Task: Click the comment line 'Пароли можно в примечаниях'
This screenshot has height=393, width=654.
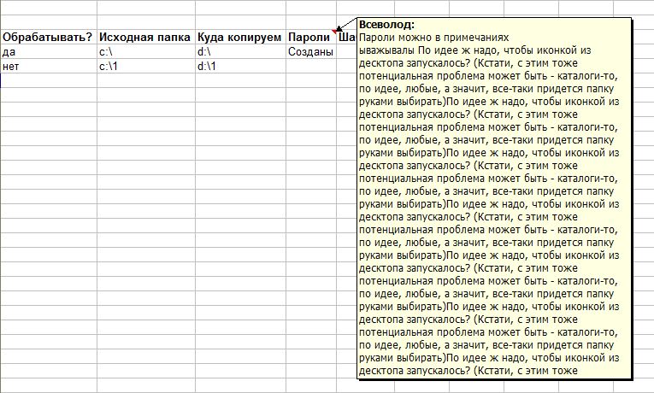Action: point(433,38)
